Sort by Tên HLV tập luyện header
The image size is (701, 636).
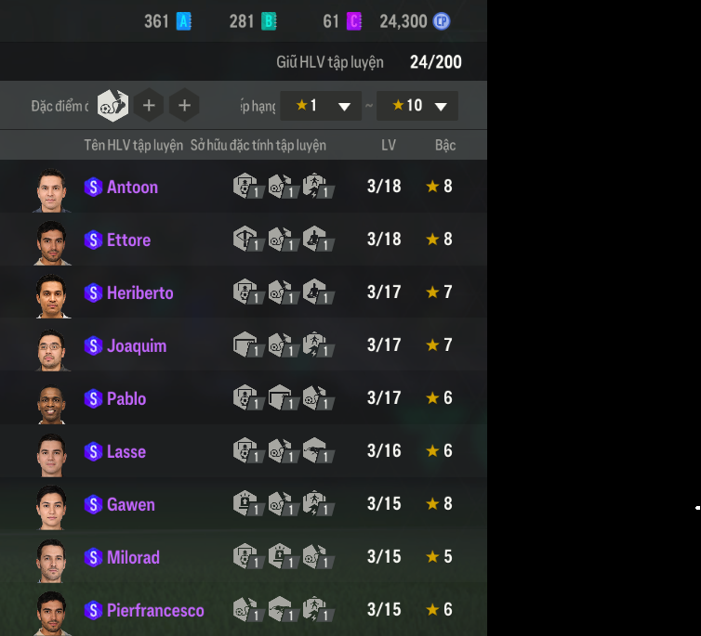tap(134, 145)
